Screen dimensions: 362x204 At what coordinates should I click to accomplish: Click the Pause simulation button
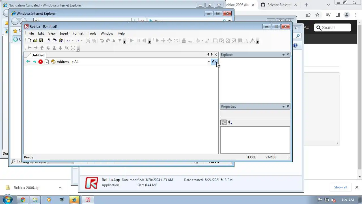(138, 41)
